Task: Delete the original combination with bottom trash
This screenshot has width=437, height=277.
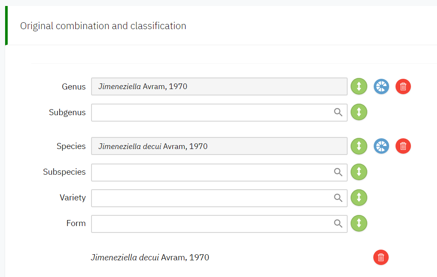Action: pyautogui.click(x=381, y=258)
